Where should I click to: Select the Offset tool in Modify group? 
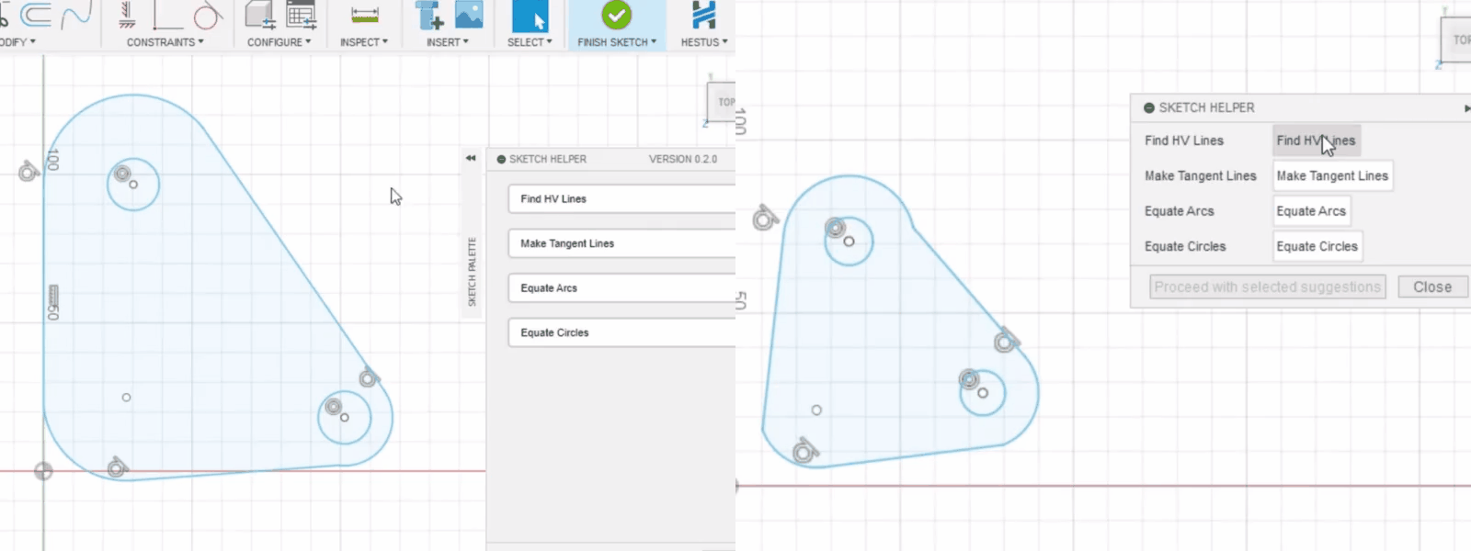(35, 15)
